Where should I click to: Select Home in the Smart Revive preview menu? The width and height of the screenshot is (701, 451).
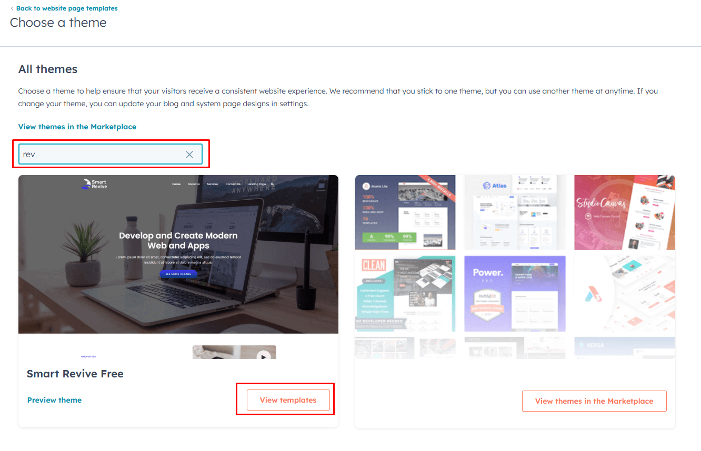coord(176,184)
